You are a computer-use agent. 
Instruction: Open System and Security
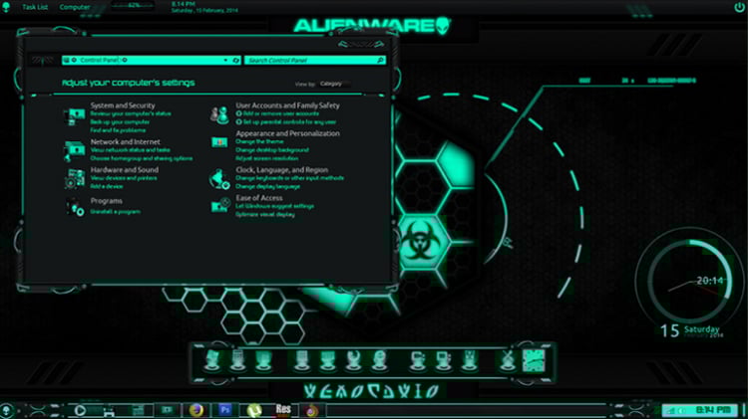pyautogui.click(x=123, y=105)
